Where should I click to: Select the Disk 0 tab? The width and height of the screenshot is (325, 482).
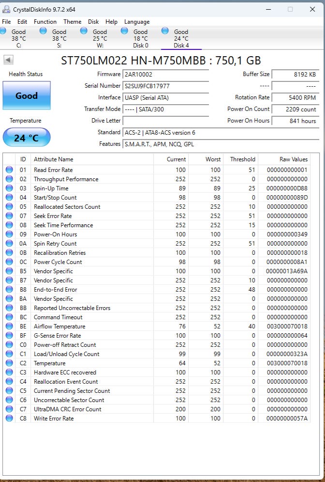click(x=140, y=38)
